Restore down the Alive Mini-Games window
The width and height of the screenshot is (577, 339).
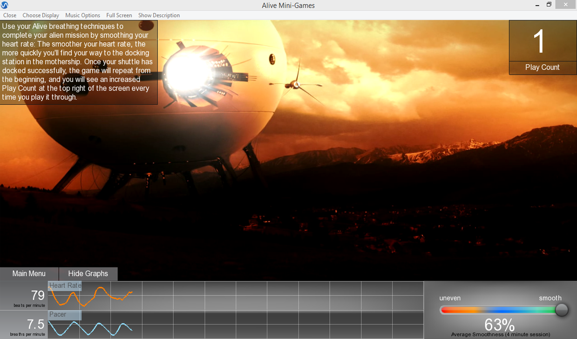tap(549, 5)
